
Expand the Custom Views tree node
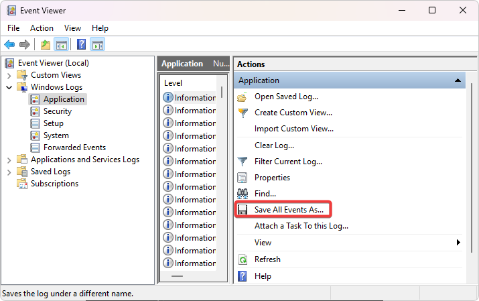coord(9,75)
